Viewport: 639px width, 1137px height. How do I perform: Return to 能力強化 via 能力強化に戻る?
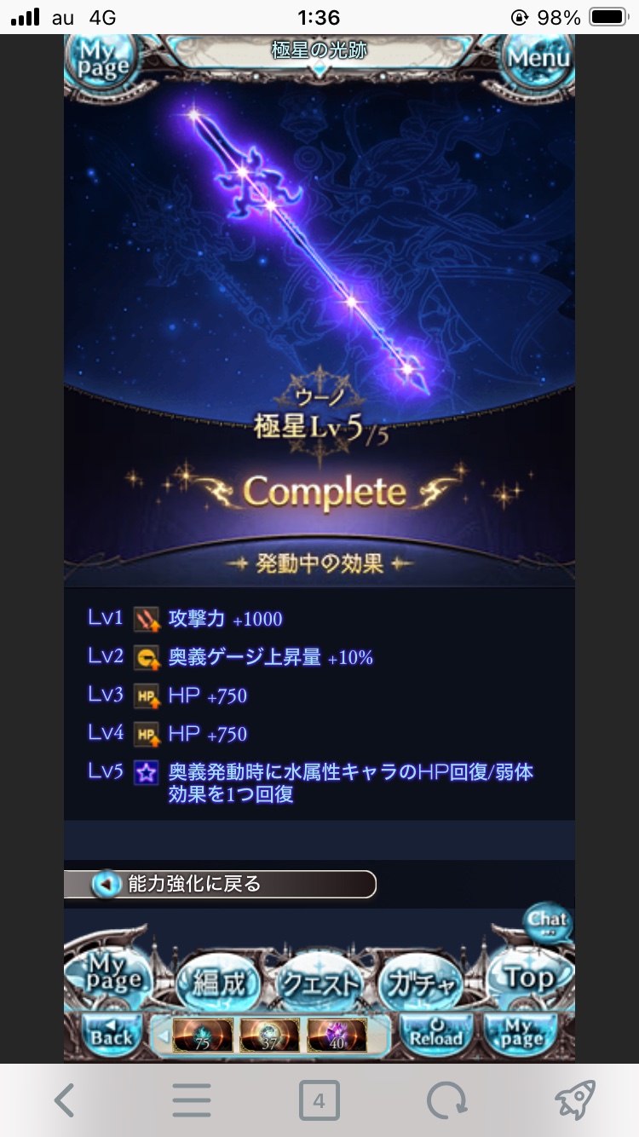(x=221, y=885)
